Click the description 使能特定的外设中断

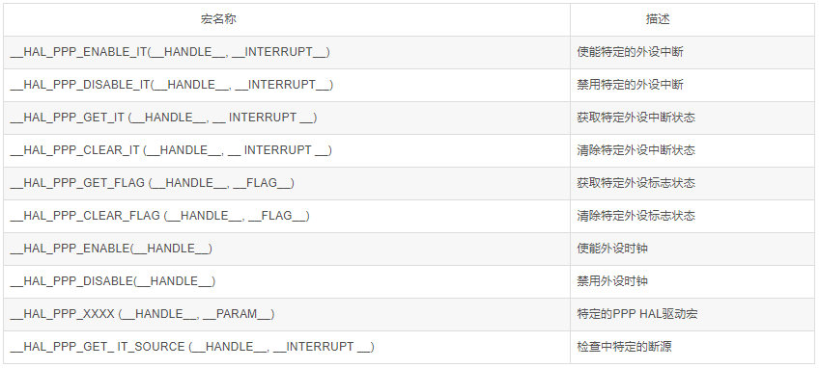[x=630, y=52]
